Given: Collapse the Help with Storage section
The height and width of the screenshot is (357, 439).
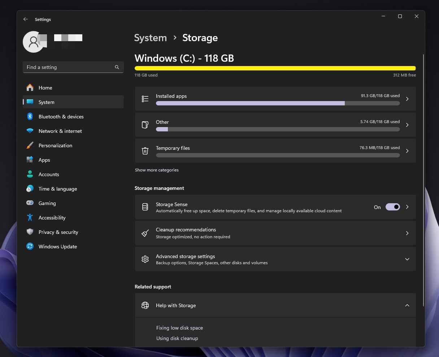Looking at the screenshot, I should (x=407, y=305).
